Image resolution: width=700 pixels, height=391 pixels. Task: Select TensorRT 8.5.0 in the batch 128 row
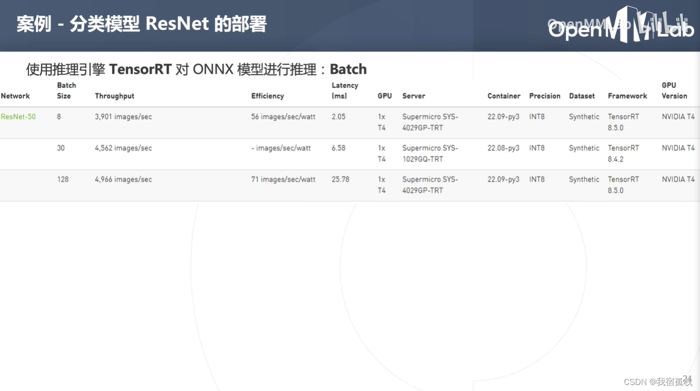(623, 185)
